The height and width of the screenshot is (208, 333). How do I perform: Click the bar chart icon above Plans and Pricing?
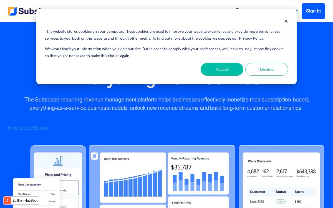click(58, 161)
